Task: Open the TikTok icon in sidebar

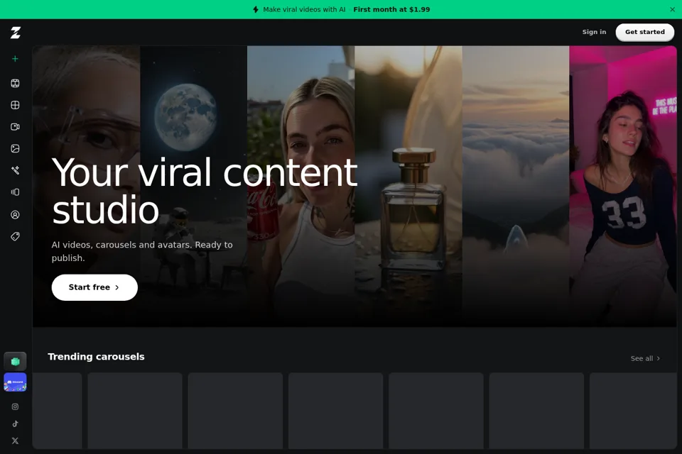Action: (x=15, y=423)
